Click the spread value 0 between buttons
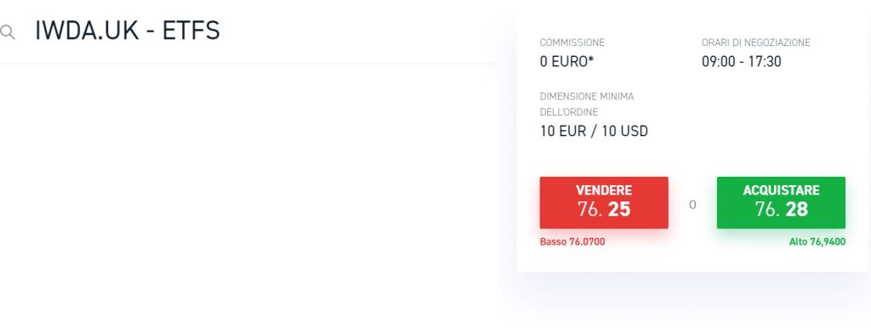This screenshot has width=871, height=328. 692,205
